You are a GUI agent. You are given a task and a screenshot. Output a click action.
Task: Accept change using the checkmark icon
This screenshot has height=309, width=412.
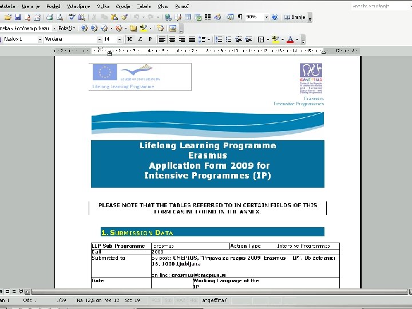104,28
